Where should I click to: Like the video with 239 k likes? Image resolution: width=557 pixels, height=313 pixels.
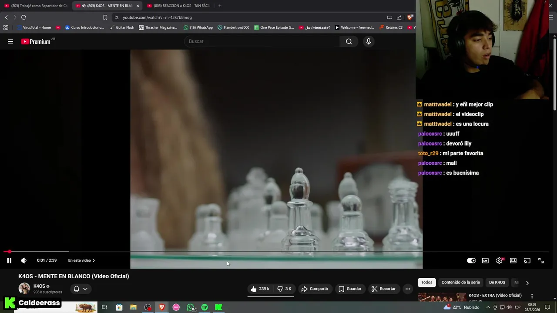tap(260, 289)
